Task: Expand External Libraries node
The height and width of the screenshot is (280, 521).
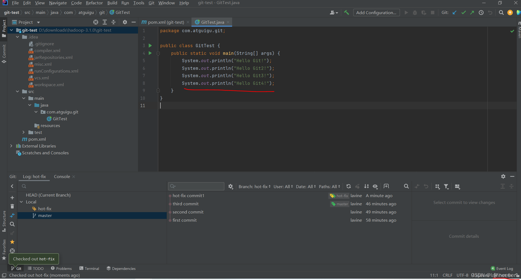Action: pyautogui.click(x=11, y=146)
